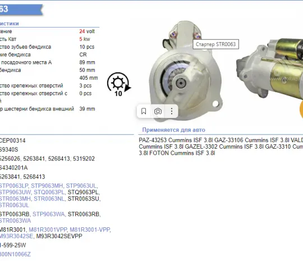Click the '39 mm' gear diameter value
This screenshot has width=303, height=261.
[87, 109]
